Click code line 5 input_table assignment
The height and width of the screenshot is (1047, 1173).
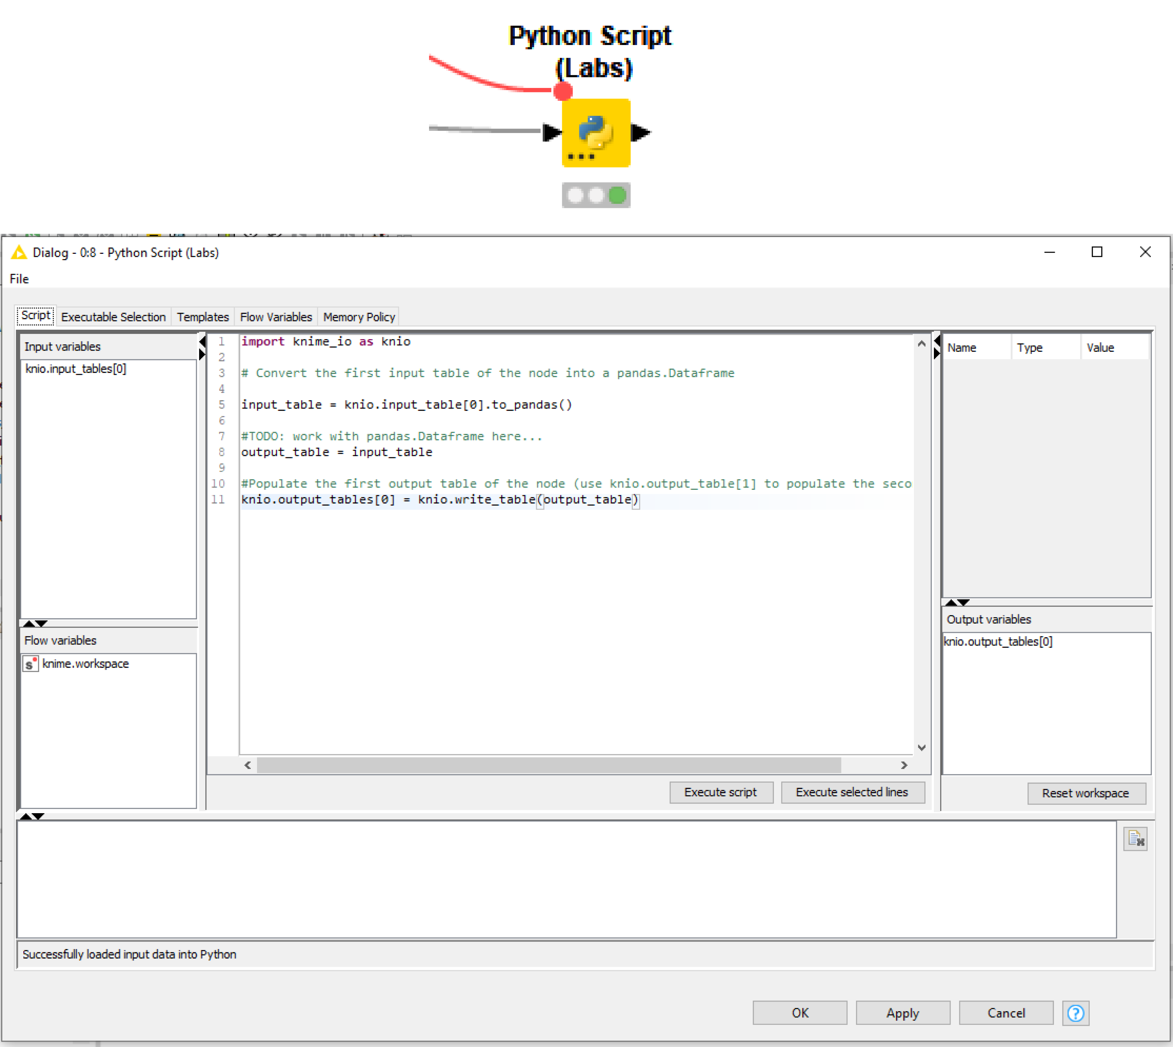(x=407, y=404)
